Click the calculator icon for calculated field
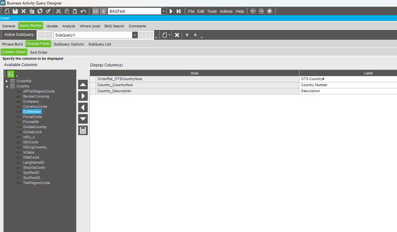Image resolution: width=397 pixels, height=232 pixels. (83, 130)
